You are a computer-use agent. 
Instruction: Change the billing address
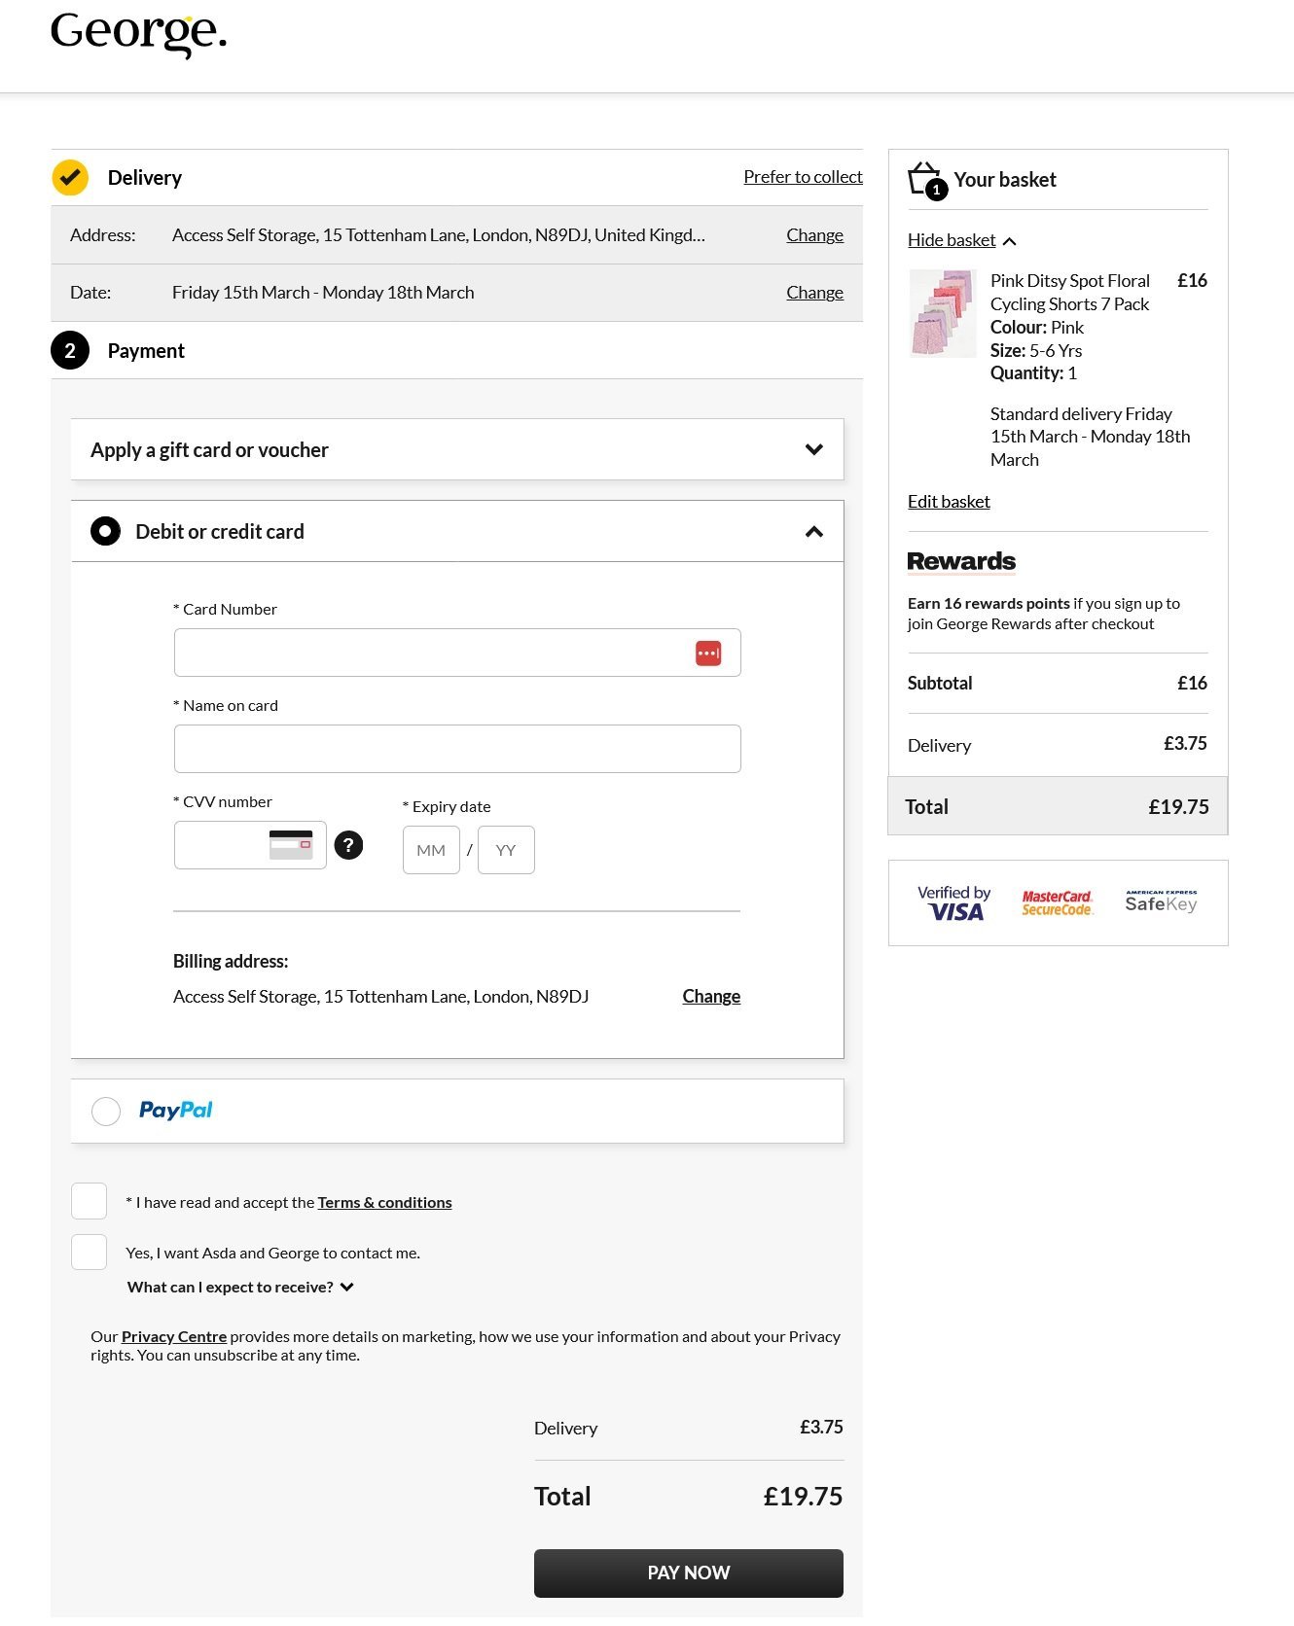(711, 996)
